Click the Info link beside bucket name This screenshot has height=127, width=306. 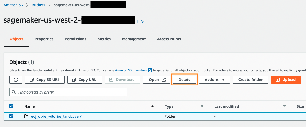(140, 21)
